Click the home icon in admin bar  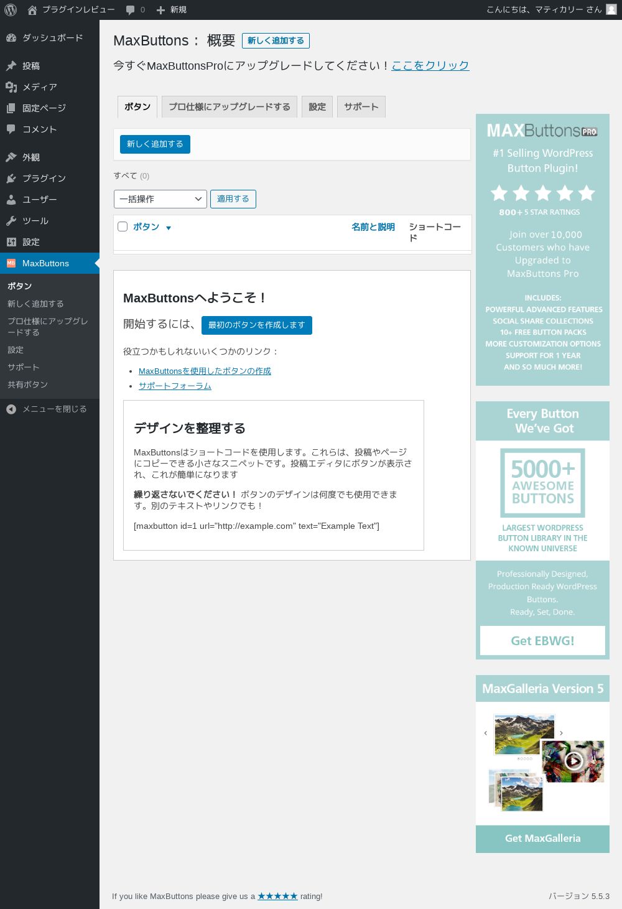tap(32, 10)
